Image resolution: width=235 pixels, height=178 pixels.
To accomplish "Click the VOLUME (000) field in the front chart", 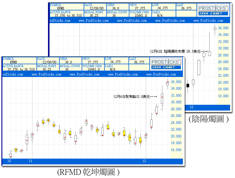I will coord(93,68).
